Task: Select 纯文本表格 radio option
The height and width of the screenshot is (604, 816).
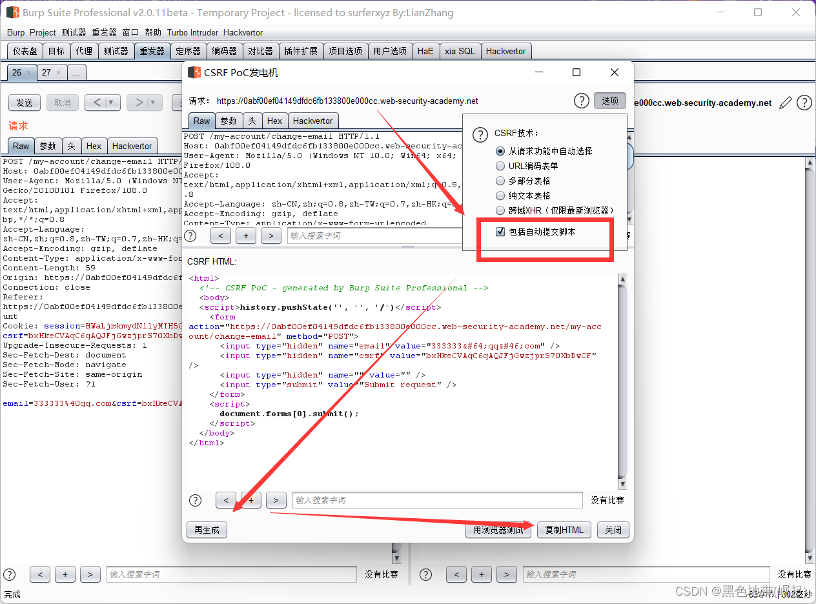Action: pyautogui.click(x=500, y=196)
